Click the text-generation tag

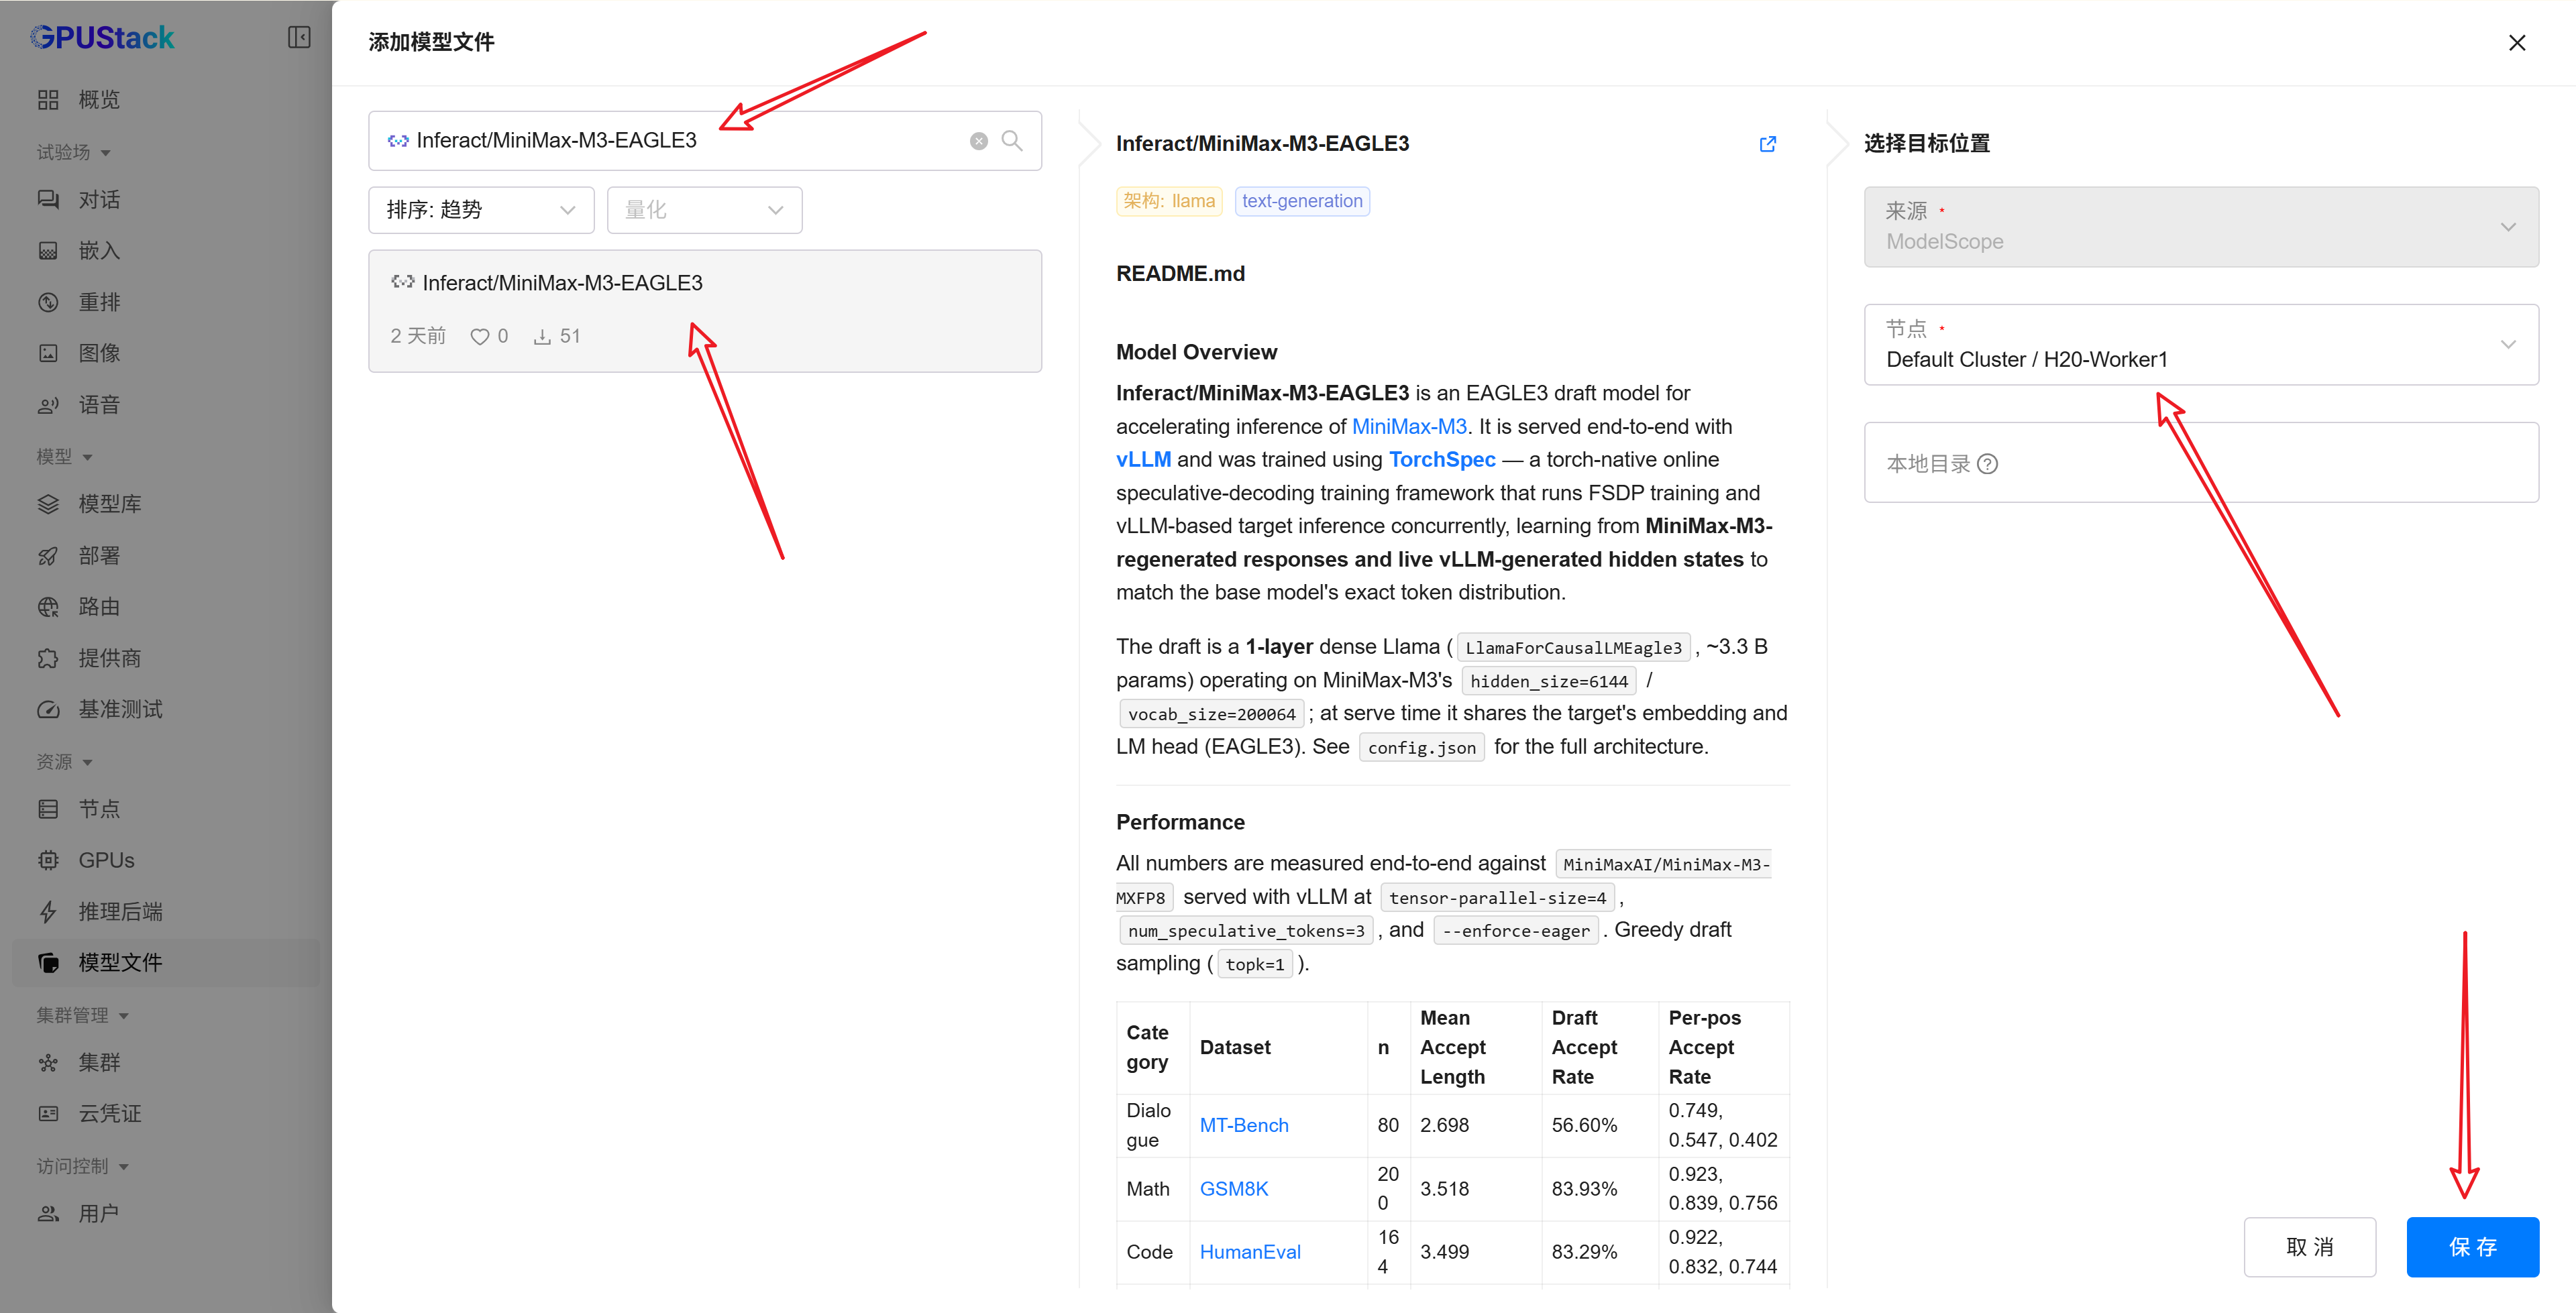pyautogui.click(x=1302, y=201)
